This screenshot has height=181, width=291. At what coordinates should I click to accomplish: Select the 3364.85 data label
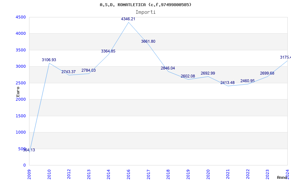point(108,51)
